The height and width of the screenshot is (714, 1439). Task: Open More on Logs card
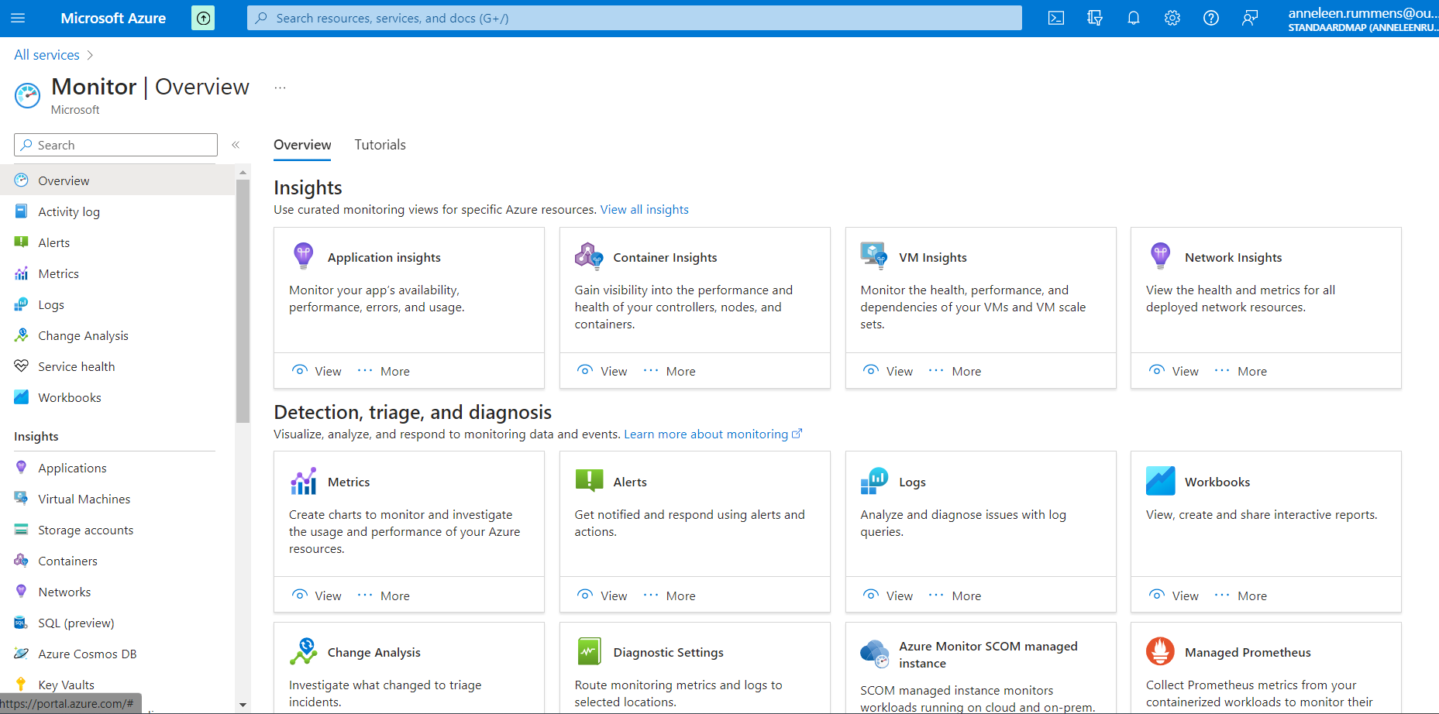click(955, 596)
